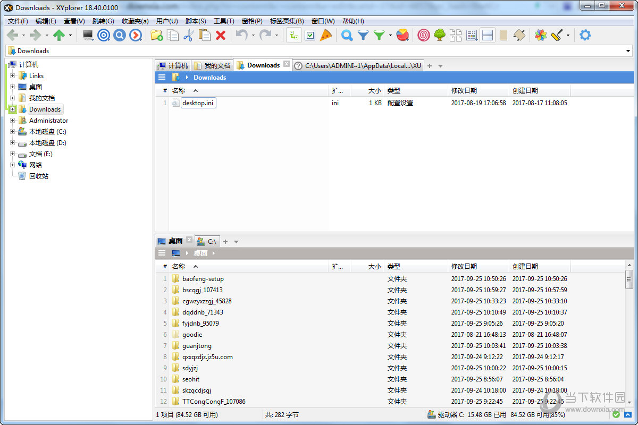Go up one folder level

click(59, 36)
